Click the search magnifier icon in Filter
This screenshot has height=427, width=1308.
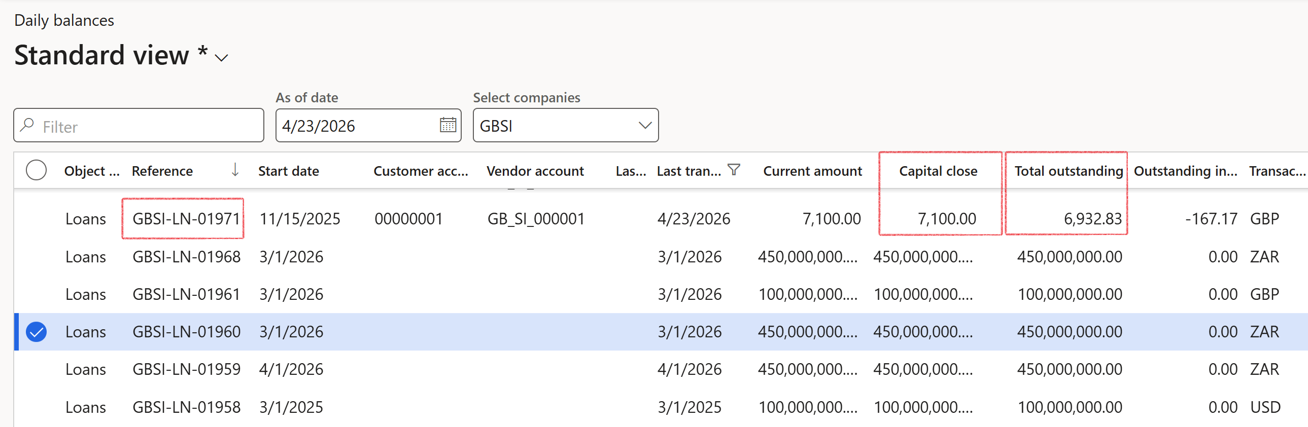(27, 125)
